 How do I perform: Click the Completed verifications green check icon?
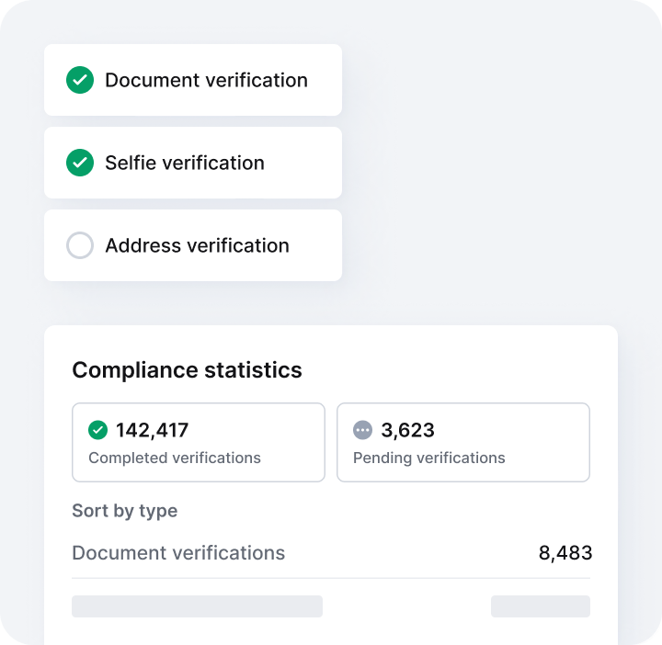coord(98,430)
